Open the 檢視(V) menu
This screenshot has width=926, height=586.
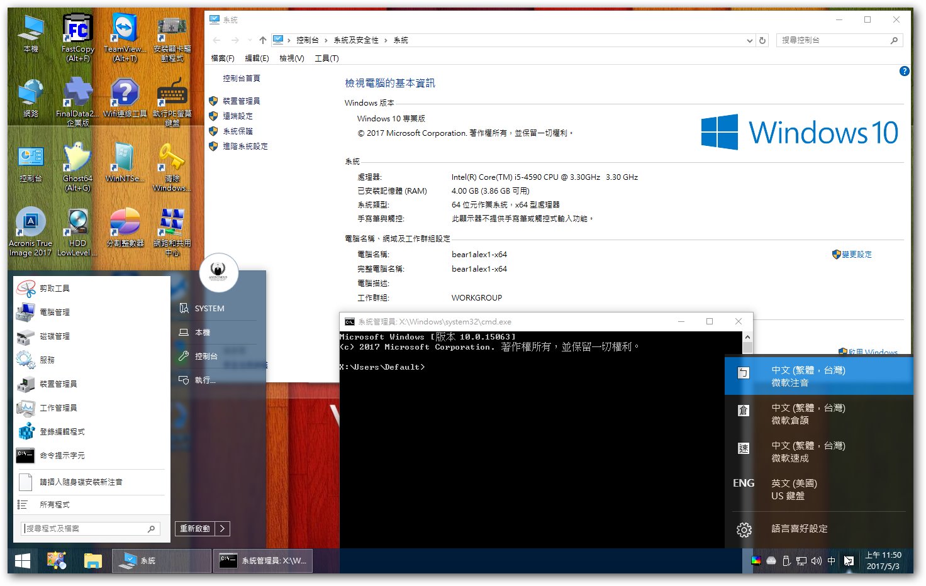[x=292, y=58]
